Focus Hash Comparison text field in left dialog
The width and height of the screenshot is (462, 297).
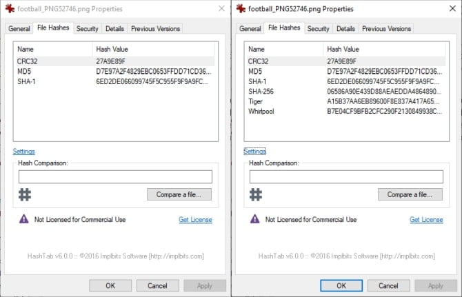pos(115,176)
